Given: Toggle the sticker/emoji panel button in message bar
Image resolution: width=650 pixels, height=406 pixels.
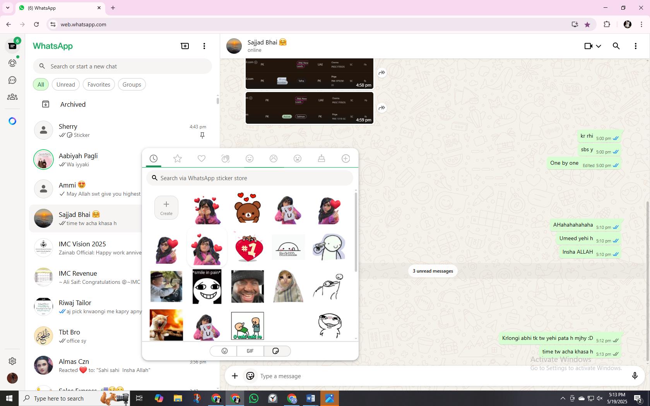Looking at the screenshot, I should click(x=250, y=376).
